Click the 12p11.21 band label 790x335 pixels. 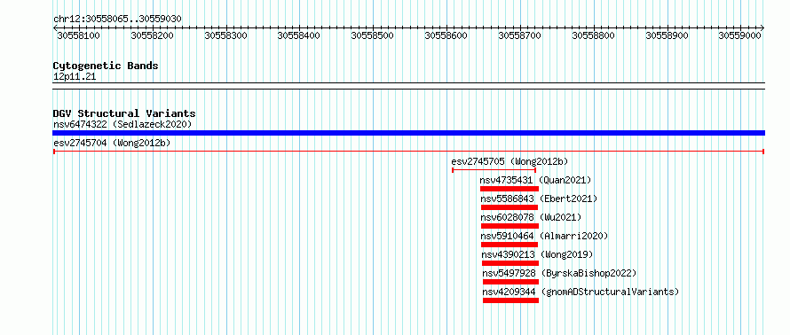[75, 77]
